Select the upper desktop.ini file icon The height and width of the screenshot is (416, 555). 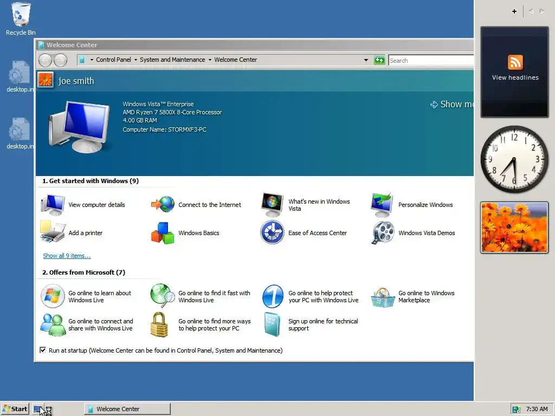click(x=20, y=72)
